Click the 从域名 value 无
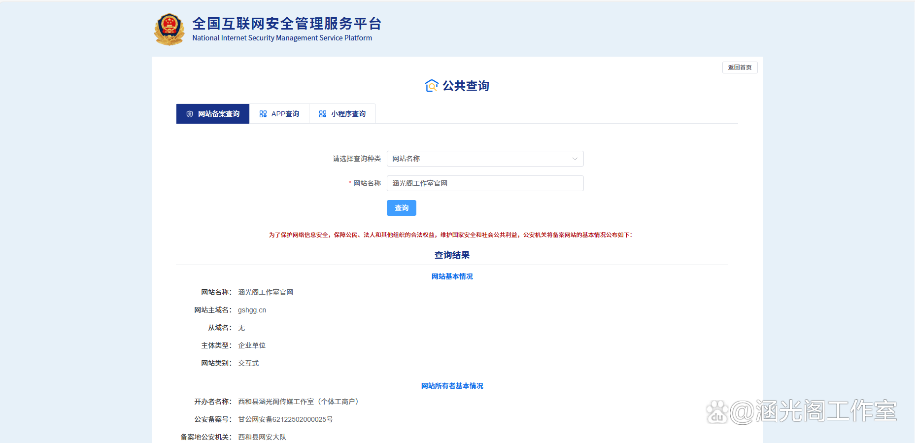 [241, 328]
